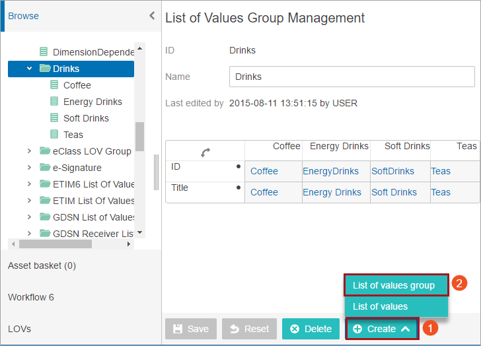
Task: Expand the GDSN Receiver List node
Action: [30, 234]
